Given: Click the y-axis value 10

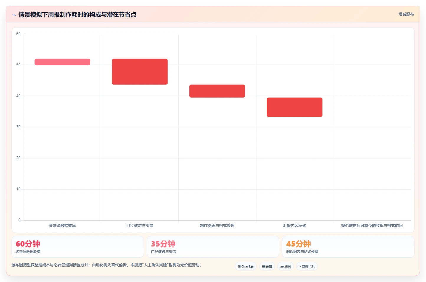Looking at the screenshot, I should (18, 189).
